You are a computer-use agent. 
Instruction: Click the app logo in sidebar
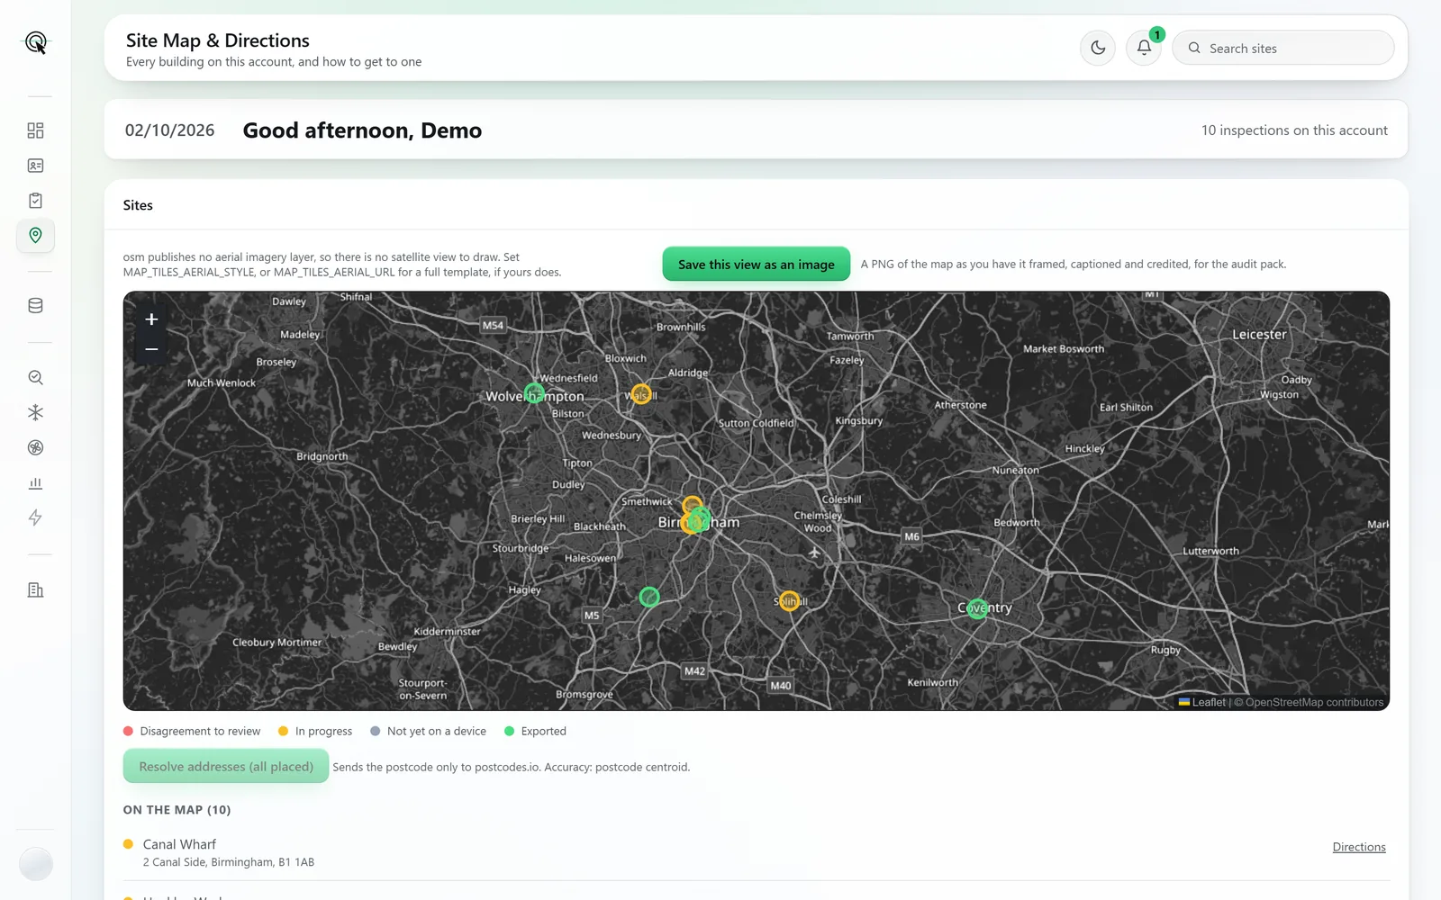tap(35, 42)
